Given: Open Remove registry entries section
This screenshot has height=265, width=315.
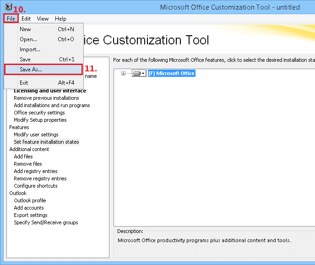Looking at the screenshot, I should (40, 178).
